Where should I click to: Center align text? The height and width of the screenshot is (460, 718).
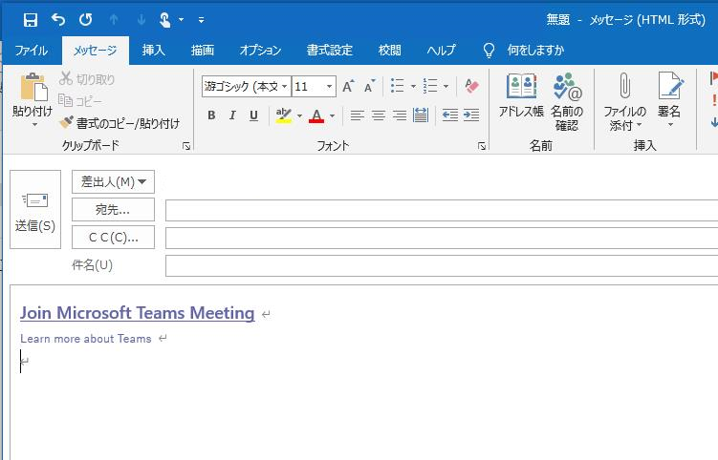click(379, 115)
